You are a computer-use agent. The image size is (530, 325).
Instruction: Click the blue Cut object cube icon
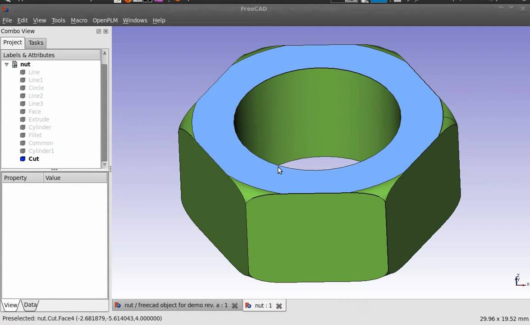[x=23, y=159]
